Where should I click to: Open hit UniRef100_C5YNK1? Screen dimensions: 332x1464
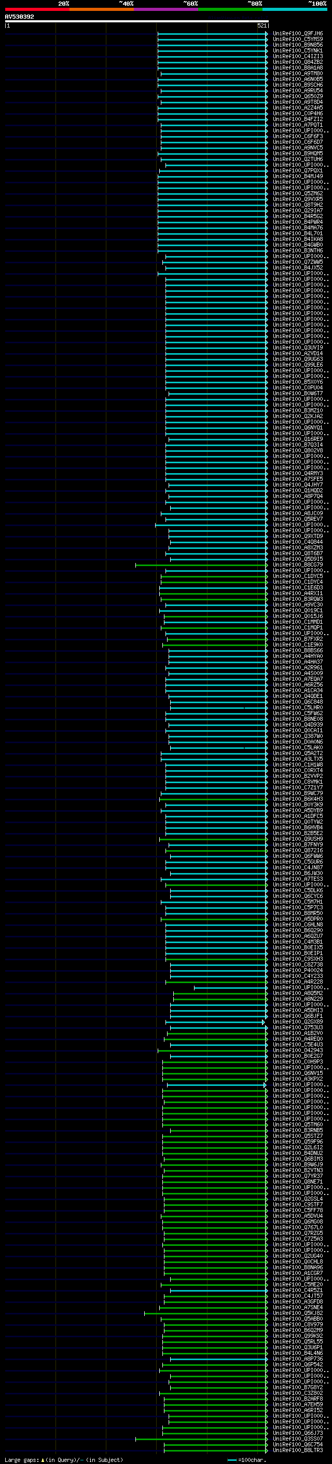tap(297, 50)
